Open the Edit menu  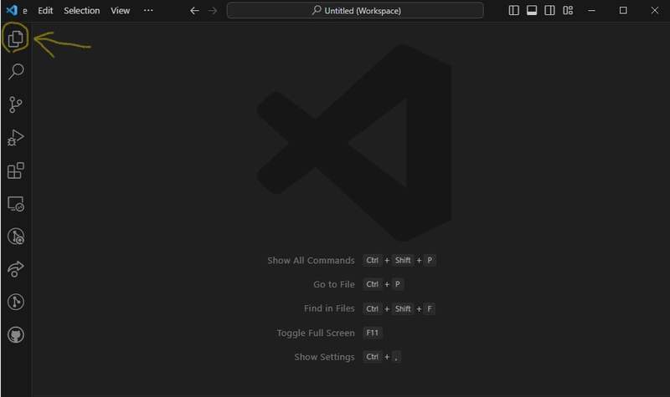click(x=45, y=11)
